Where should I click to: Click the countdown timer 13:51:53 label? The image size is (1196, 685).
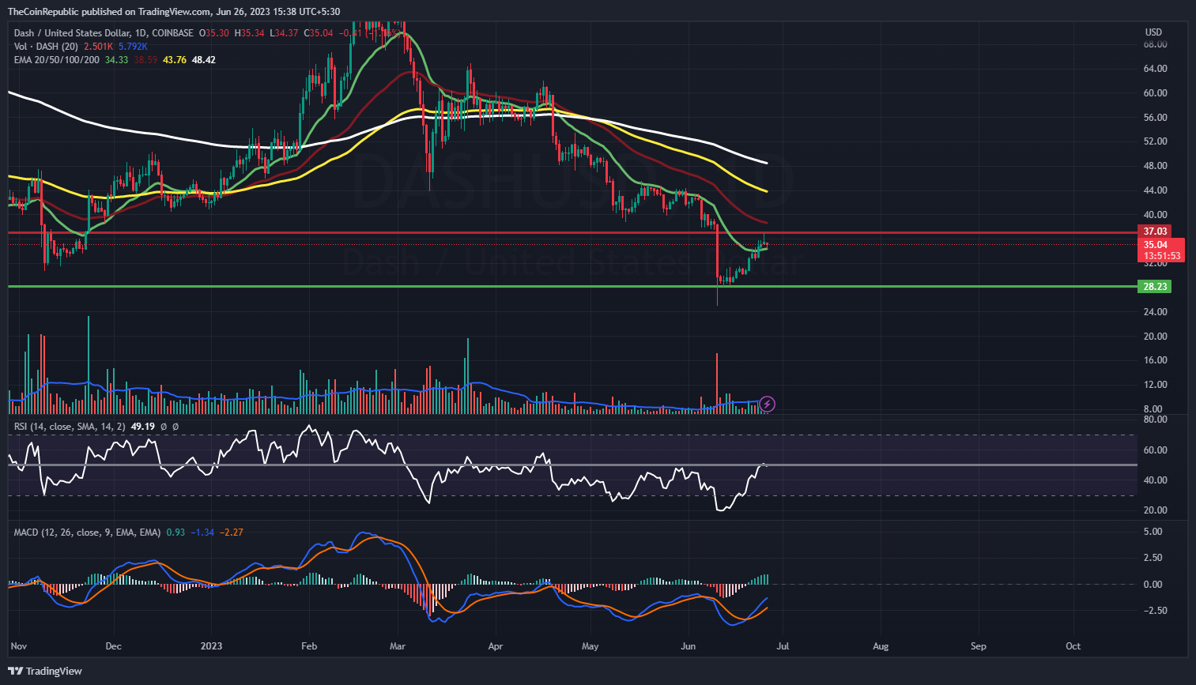tap(1162, 256)
